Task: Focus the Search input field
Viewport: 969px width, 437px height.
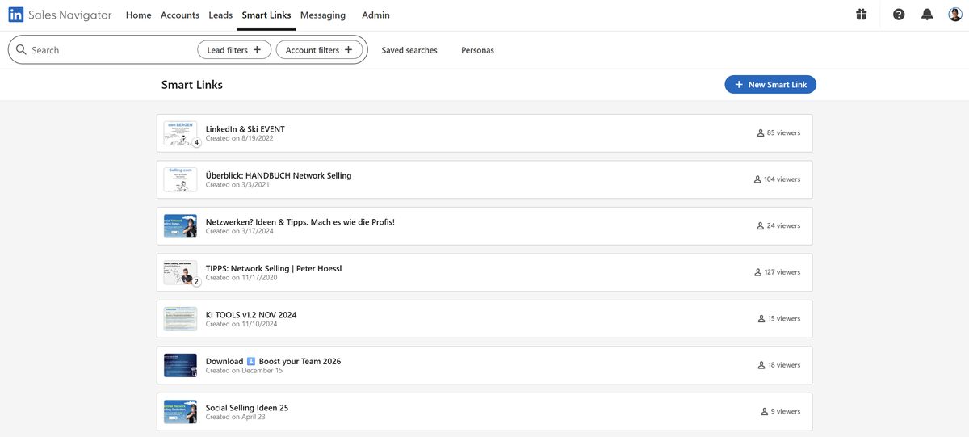Action: 113,50
